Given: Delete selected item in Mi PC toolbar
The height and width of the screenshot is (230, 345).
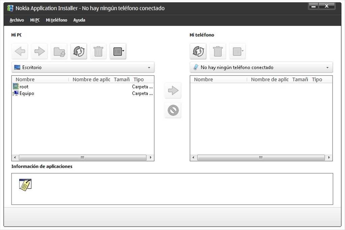Looking at the screenshot, I should tap(98, 51).
